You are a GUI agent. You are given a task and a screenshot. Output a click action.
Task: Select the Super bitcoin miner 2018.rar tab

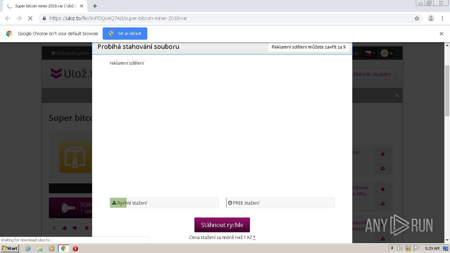[x=45, y=6]
